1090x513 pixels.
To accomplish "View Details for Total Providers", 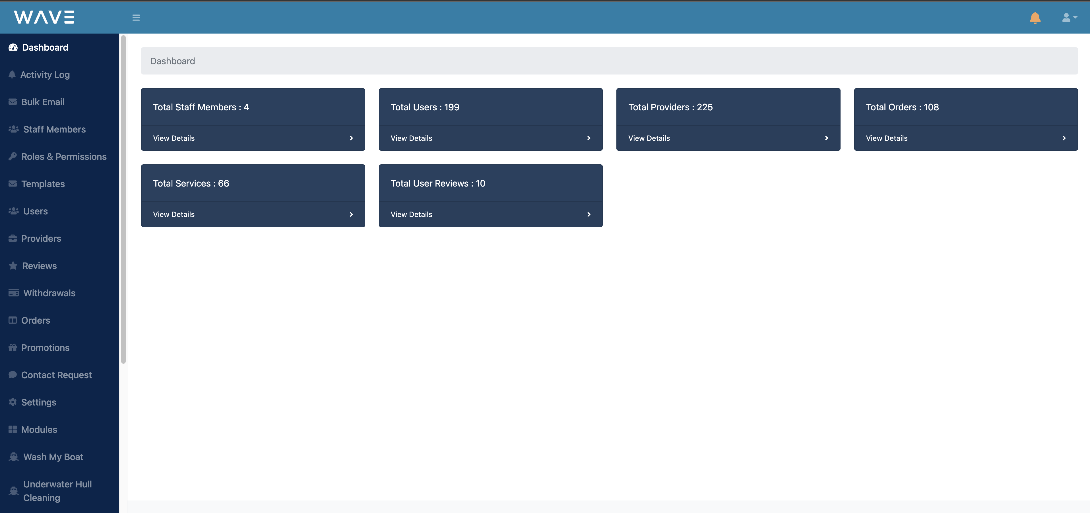I will (x=649, y=138).
